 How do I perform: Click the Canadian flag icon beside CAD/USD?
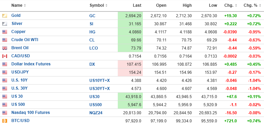click(x=5, y=56)
